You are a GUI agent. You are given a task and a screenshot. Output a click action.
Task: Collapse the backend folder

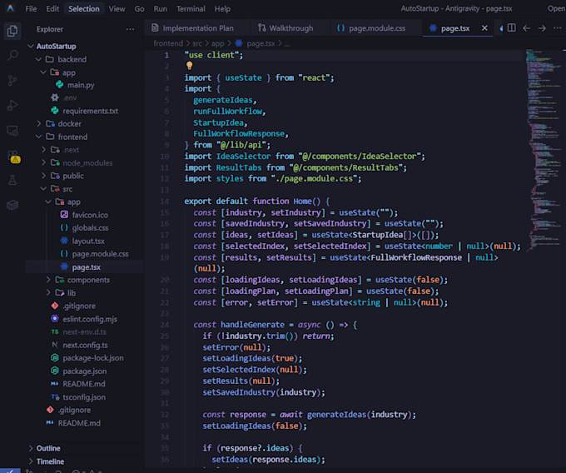(38, 59)
